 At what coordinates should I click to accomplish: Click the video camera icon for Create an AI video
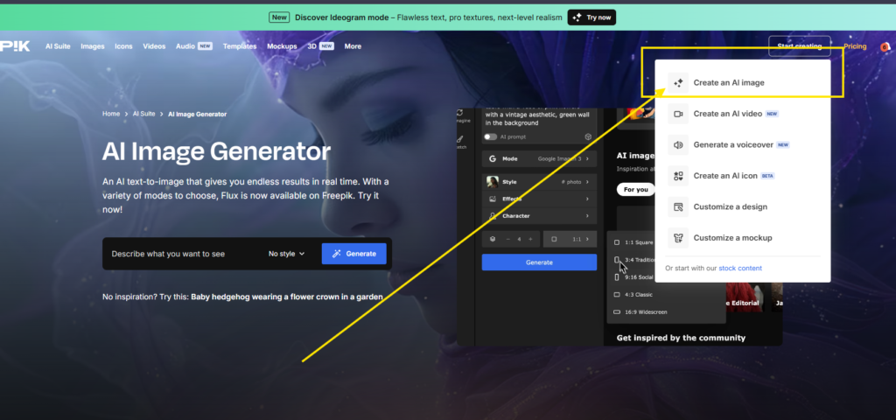[x=678, y=114]
